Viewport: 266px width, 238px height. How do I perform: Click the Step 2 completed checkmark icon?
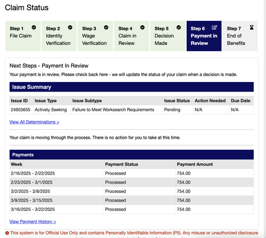[70, 27]
